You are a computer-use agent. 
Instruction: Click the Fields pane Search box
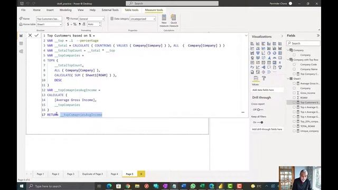tap(303, 43)
